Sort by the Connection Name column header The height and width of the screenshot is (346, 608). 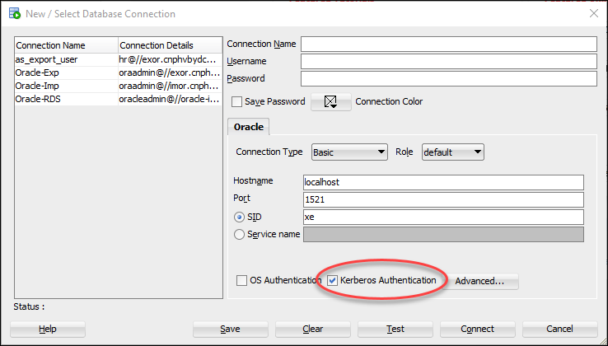(x=66, y=45)
